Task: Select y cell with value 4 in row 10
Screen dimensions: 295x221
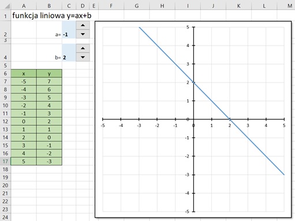Action: 49,106
